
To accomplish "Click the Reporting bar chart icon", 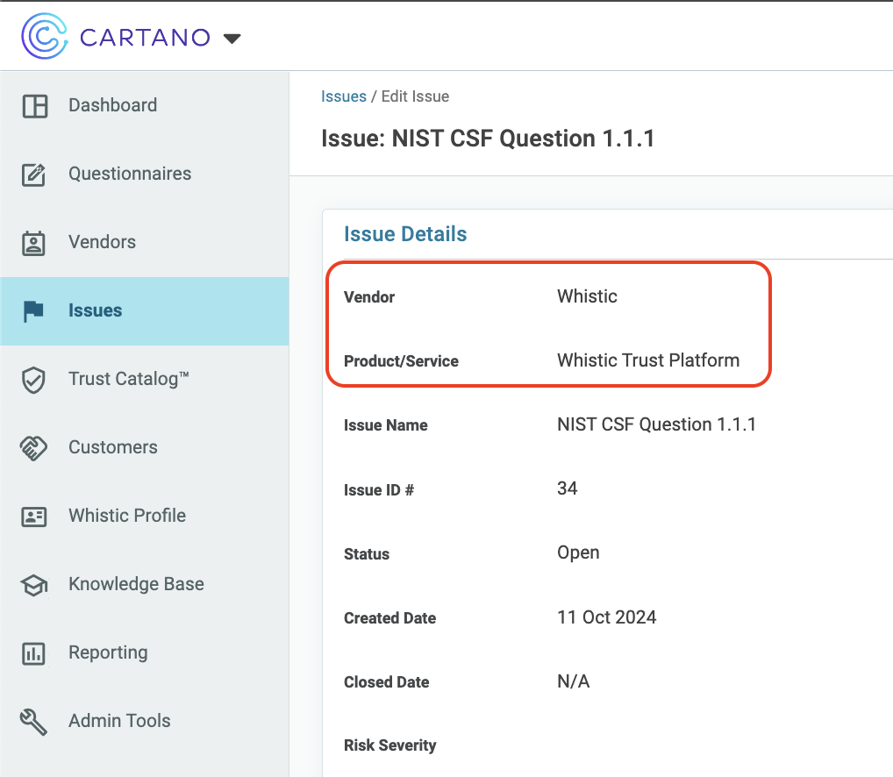I will [x=33, y=653].
